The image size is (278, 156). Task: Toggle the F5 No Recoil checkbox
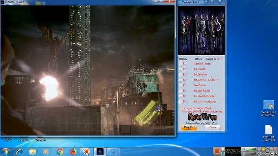[x=180, y=85]
